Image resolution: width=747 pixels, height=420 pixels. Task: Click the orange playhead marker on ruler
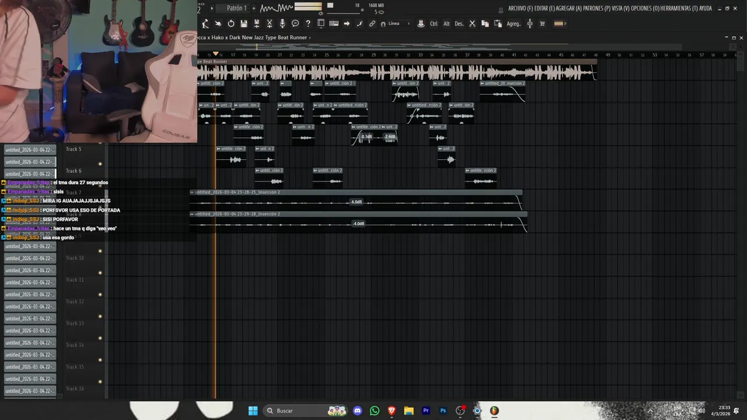pyautogui.click(x=215, y=54)
